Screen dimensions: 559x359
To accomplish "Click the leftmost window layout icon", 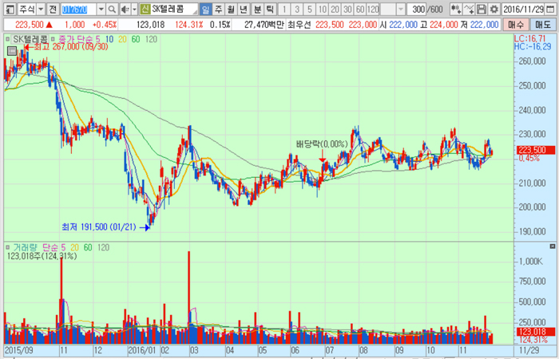I will [x=9, y=10].
